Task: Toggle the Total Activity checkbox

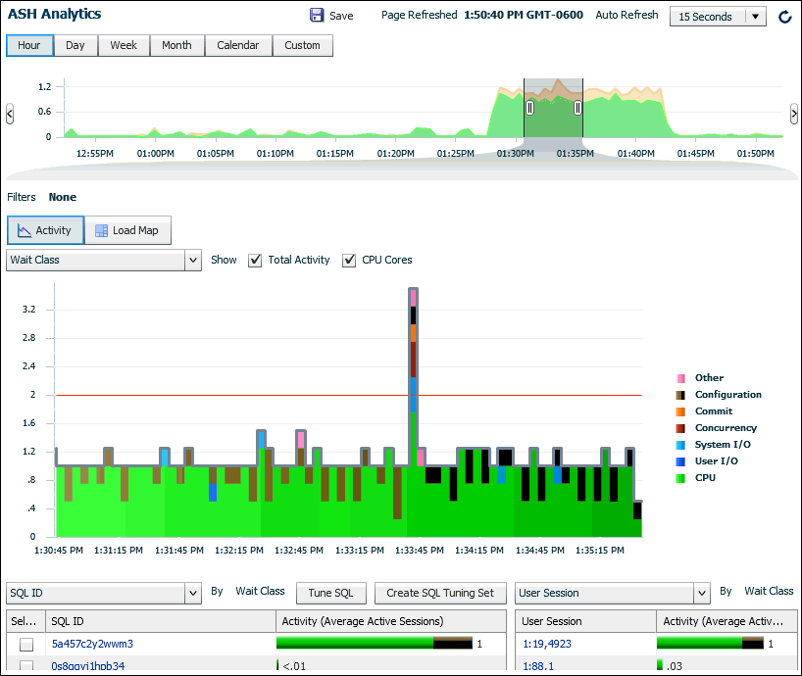Action: click(x=255, y=261)
